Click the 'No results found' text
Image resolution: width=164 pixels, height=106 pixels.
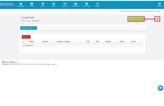(x=28, y=45)
